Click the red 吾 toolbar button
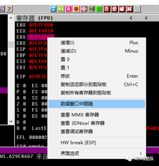 107,9
